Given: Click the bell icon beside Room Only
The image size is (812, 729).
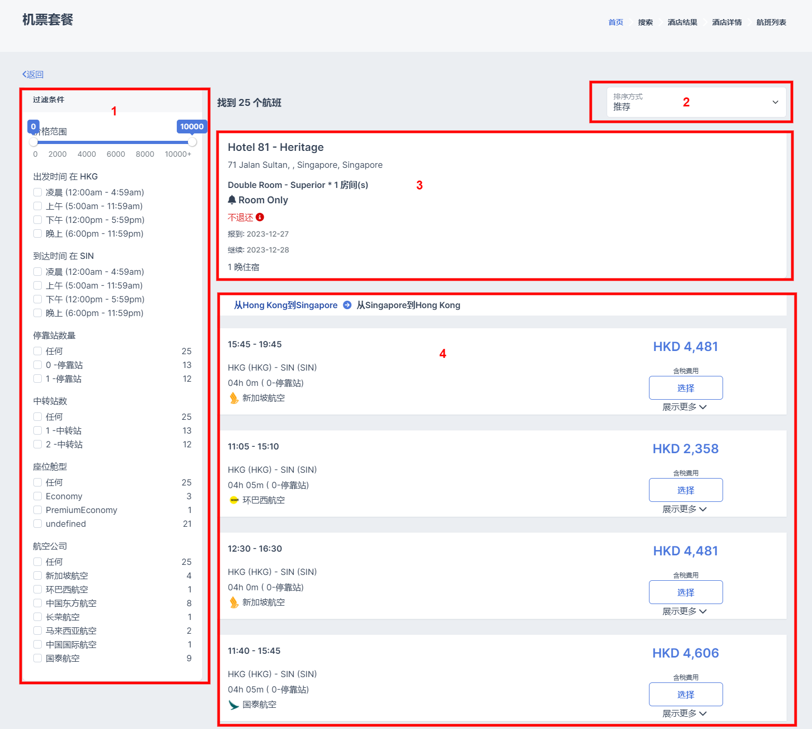Looking at the screenshot, I should pos(232,200).
